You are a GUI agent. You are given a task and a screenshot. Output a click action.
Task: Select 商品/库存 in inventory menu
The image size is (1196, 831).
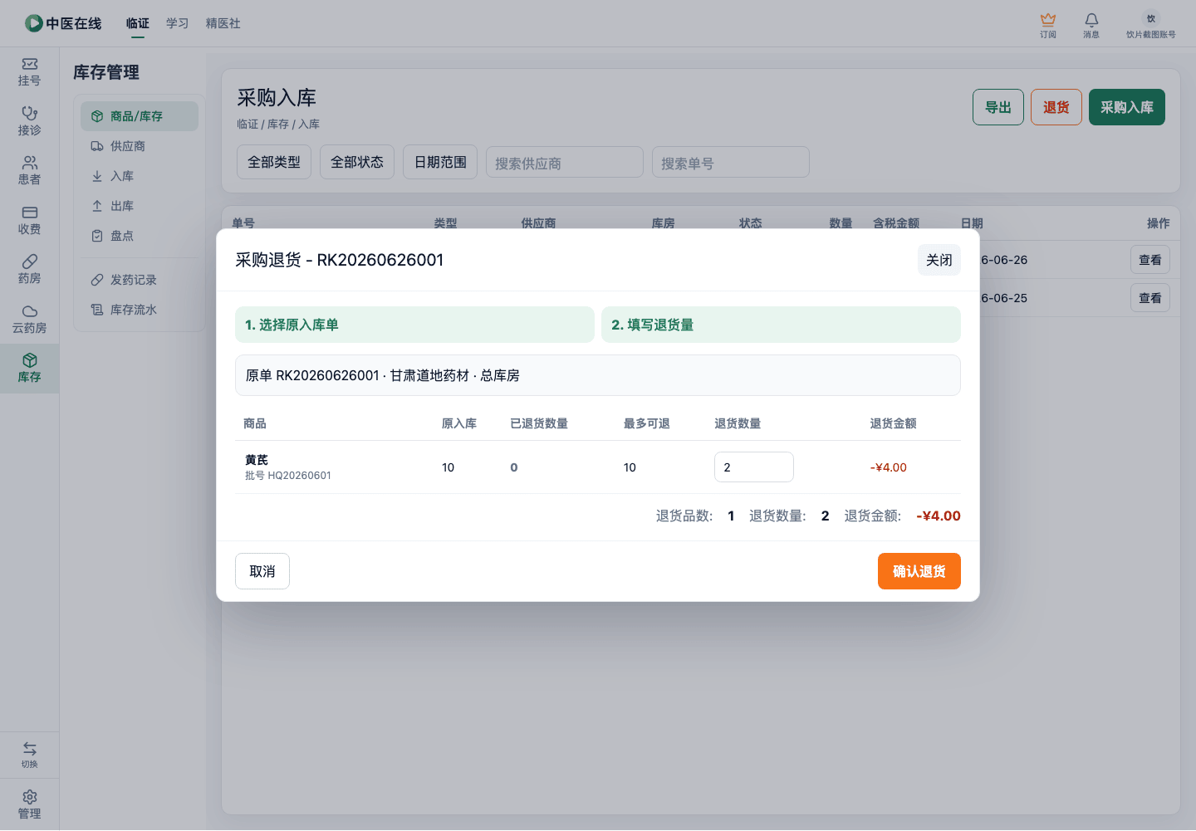click(x=140, y=116)
